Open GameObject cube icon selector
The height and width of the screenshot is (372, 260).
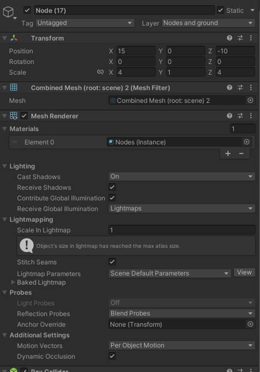9,12
